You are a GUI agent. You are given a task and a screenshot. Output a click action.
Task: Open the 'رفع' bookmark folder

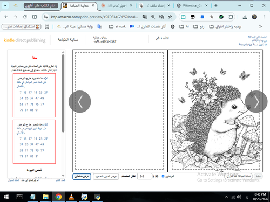pos(199,26)
